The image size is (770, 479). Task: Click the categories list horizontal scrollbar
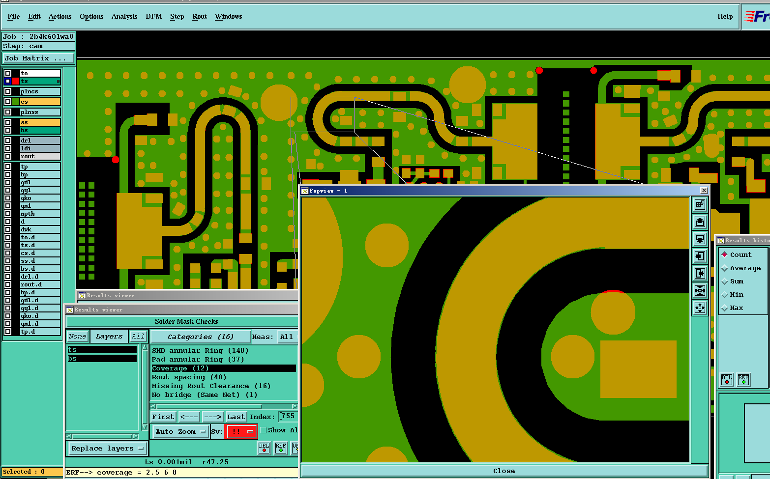[224, 406]
